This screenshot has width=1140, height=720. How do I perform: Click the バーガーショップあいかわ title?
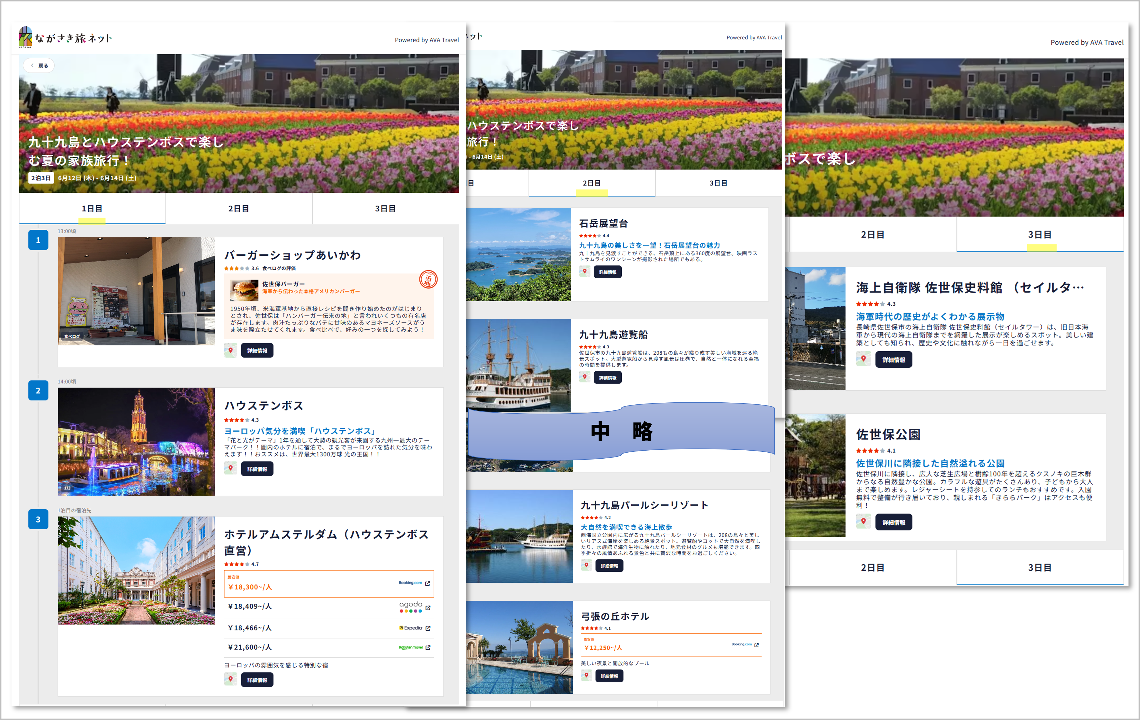click(x=293, y=255)
